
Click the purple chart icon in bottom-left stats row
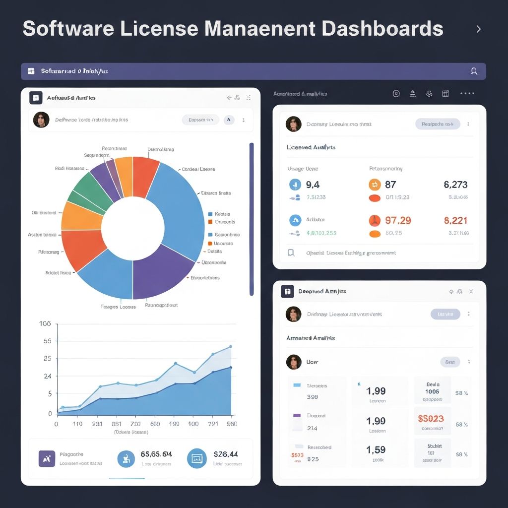47,459
